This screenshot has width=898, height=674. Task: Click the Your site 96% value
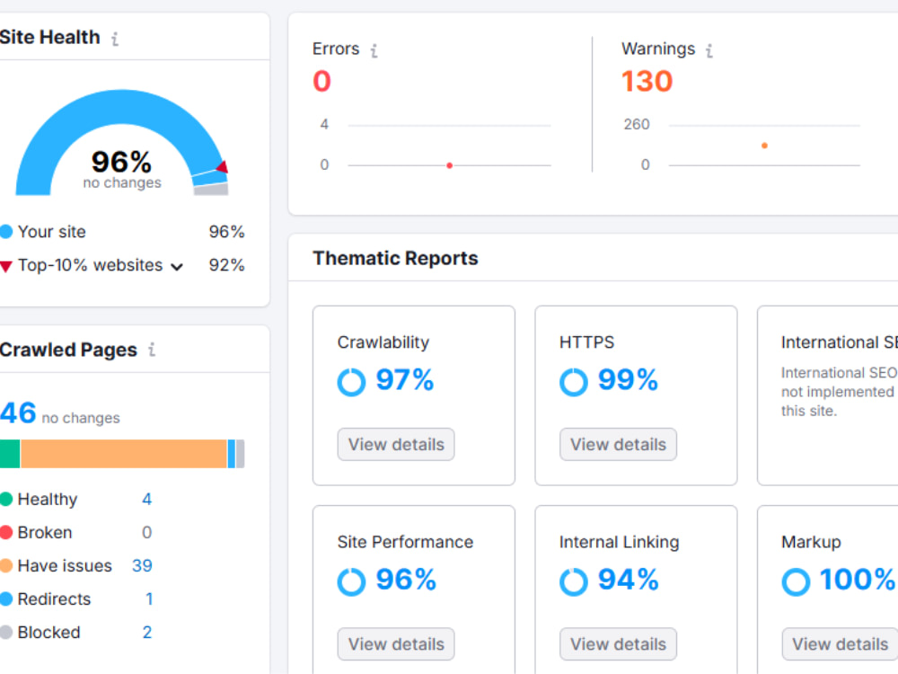(227, 232)
